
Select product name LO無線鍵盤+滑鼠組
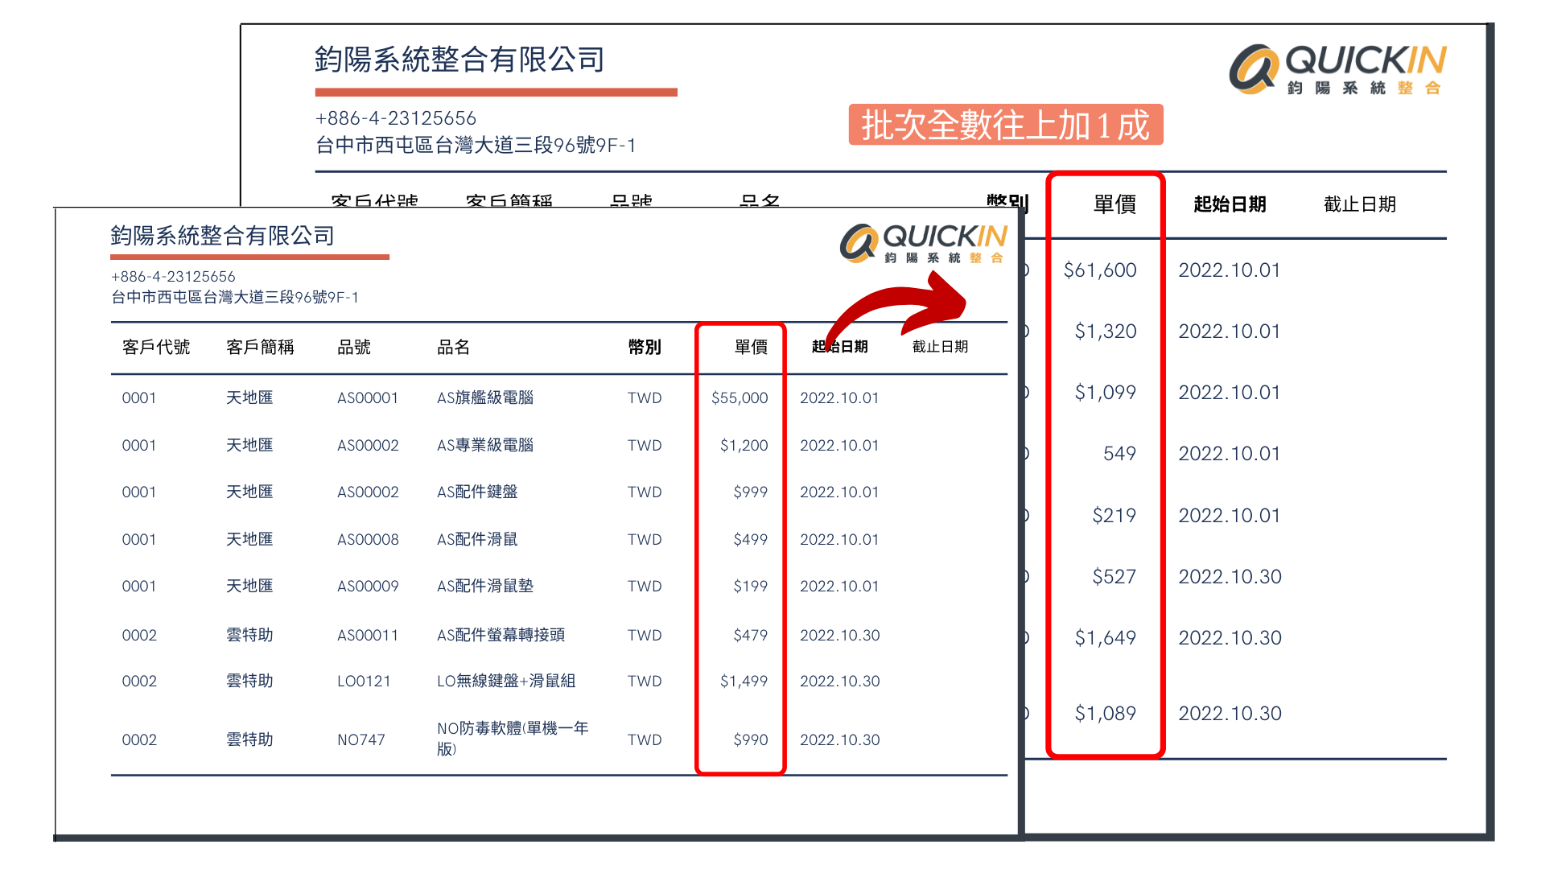(x=506, y=681)
